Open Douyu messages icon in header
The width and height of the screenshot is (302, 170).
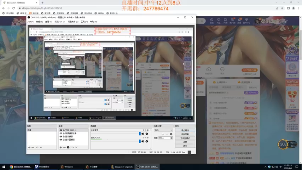point(239,21)
